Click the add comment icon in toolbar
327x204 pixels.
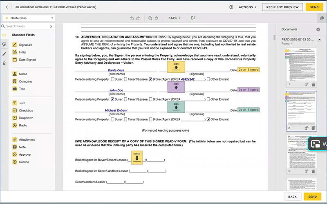pos(193,18)
